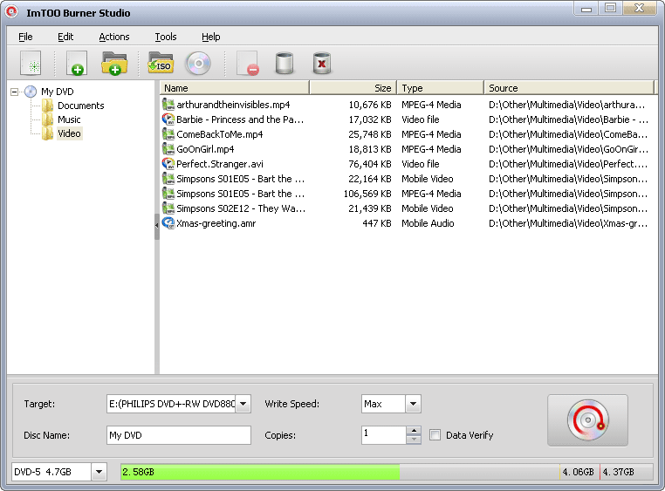Viewport: 665px width, 491px height.
Task: Select the Video tree item label
Action: tap(69, 133)
